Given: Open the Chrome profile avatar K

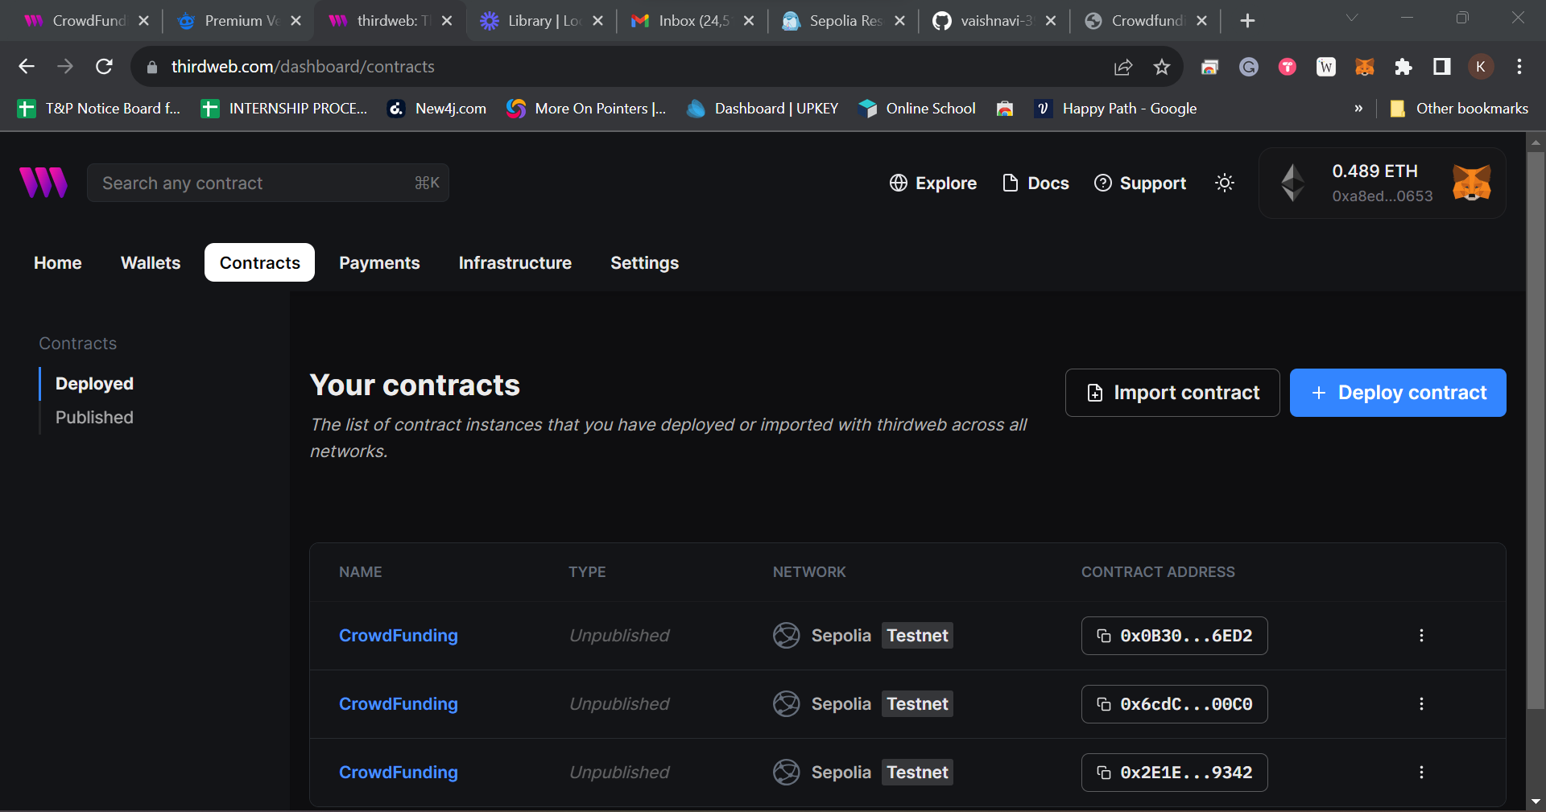Looking at the screenshot, I should tap(1481, 67).
